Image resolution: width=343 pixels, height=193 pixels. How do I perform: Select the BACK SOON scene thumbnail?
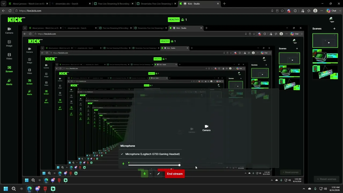coord(325,72)
